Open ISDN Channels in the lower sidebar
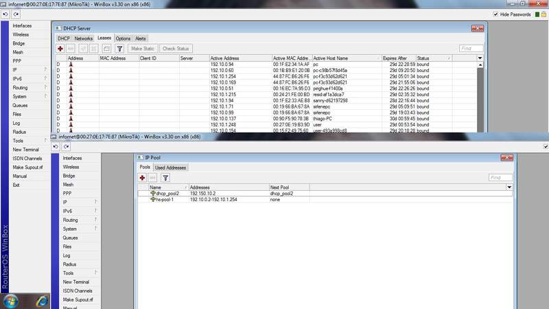This screenshot has width=549, height=309. 78,290
